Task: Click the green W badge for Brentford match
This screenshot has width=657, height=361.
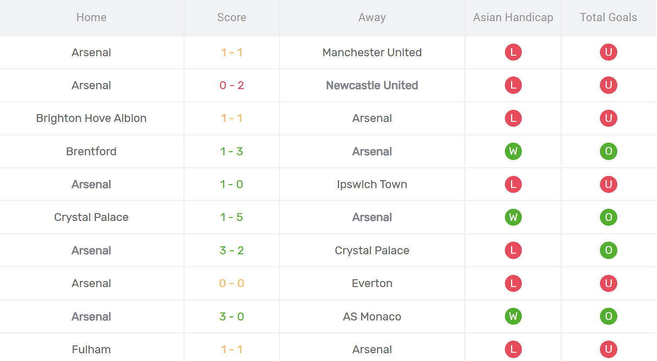Action: click(x=513, y=151)
